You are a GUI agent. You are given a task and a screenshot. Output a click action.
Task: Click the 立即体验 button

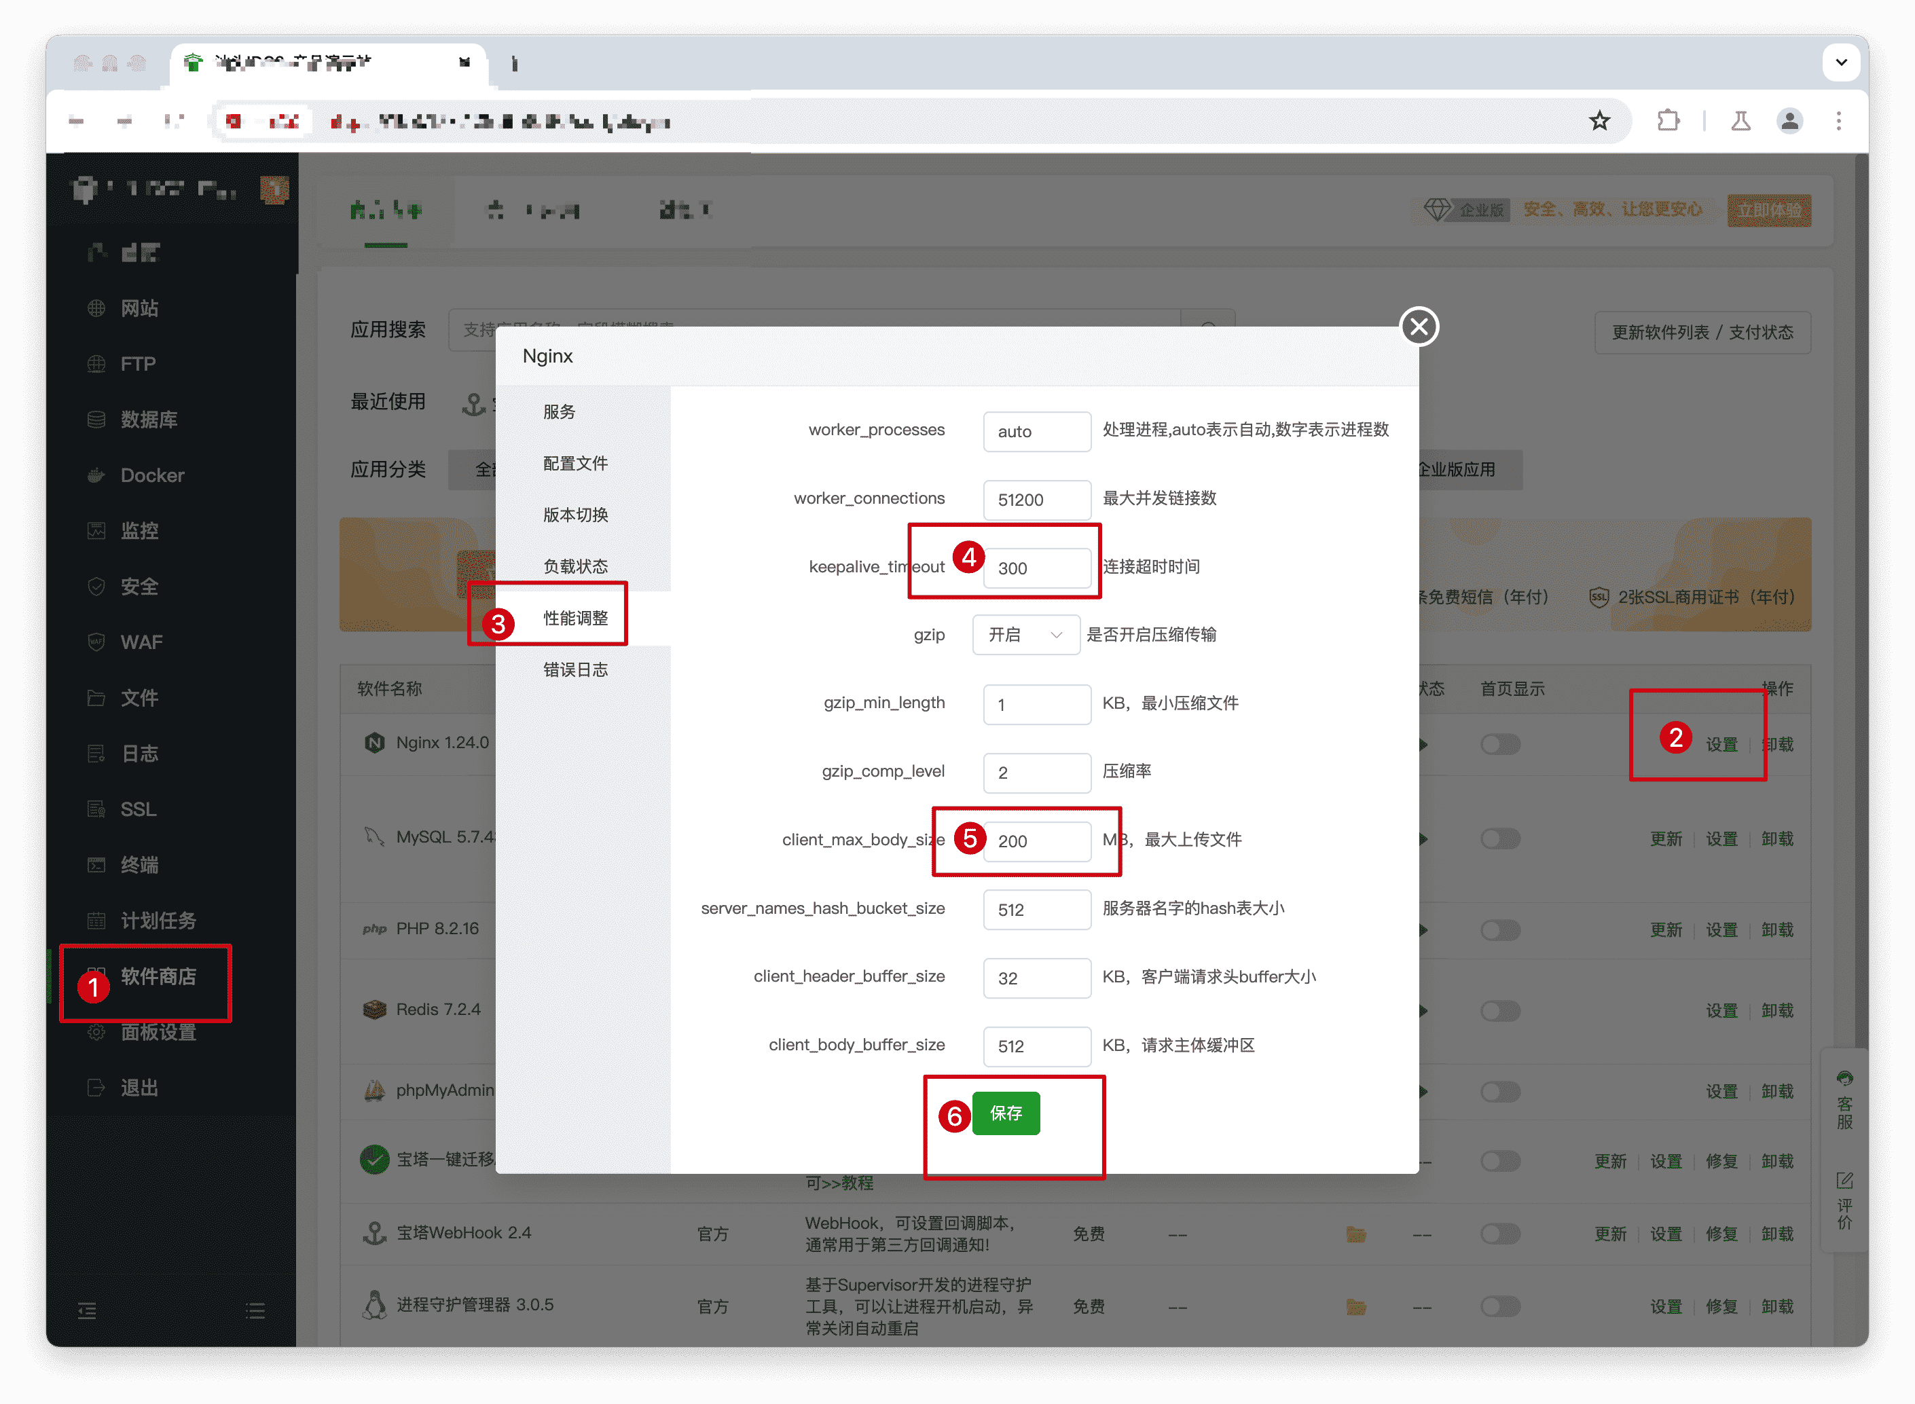[1769, 210]
